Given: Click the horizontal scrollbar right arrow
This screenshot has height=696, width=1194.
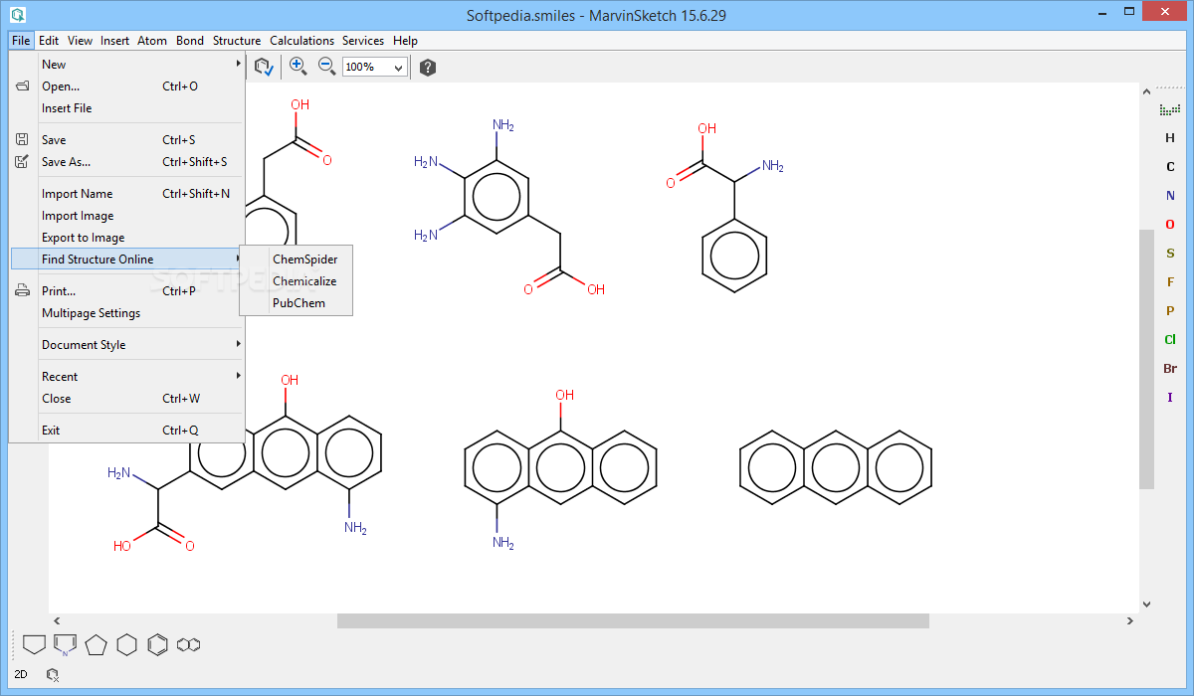Looking at the screenshot, I should pos(1130,620).
